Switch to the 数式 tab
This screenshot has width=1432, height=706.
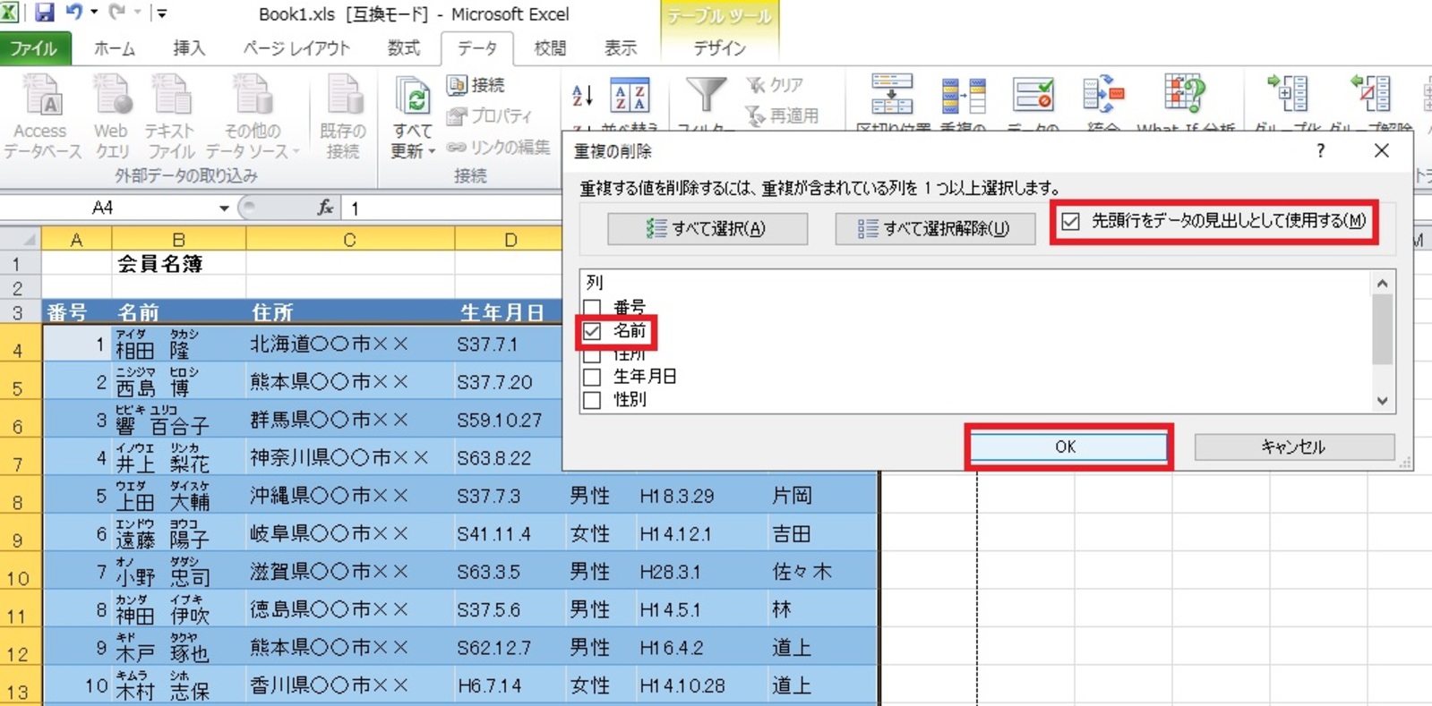[403, 48]
